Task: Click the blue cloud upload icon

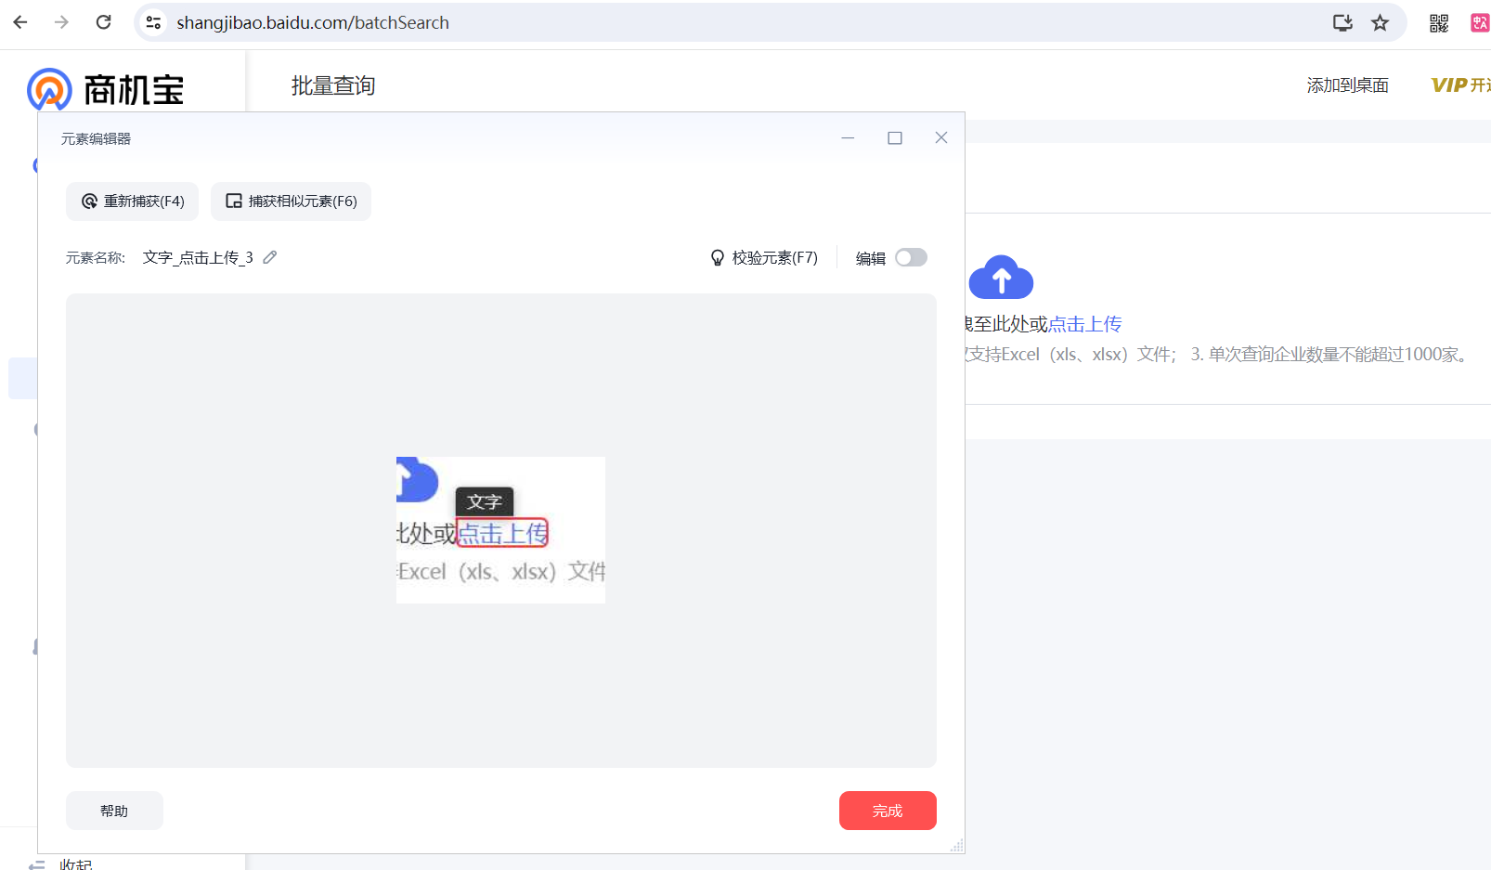Action: pyautogui.click(x=1001, y=277)
